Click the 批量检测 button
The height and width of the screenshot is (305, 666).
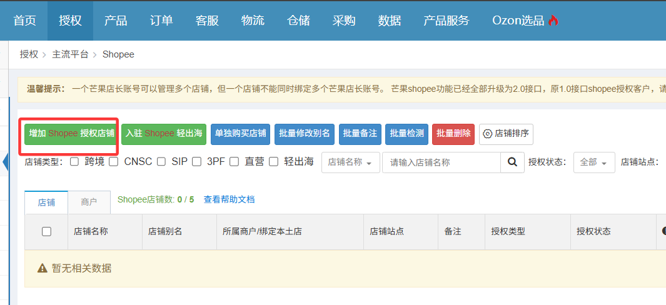pos(406,134)
